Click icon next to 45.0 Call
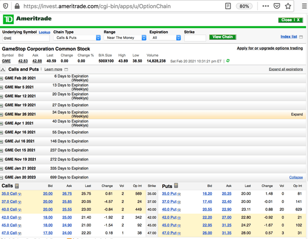Image resolution: width=308 pixels, height=239 pixels. coord(19,226)
